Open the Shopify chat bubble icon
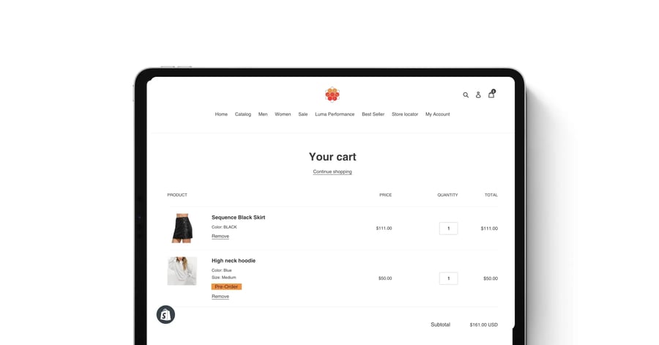 pos(165,315)
